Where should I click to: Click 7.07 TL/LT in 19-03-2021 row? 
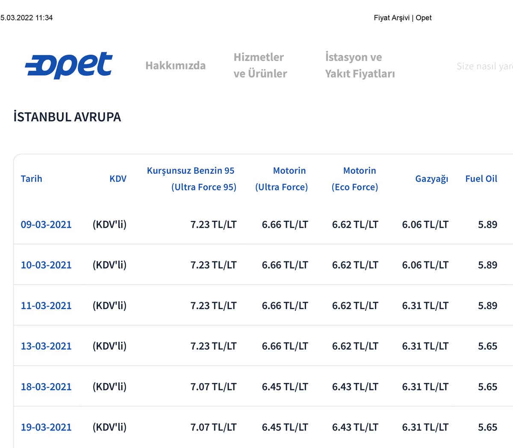(213, 427)
